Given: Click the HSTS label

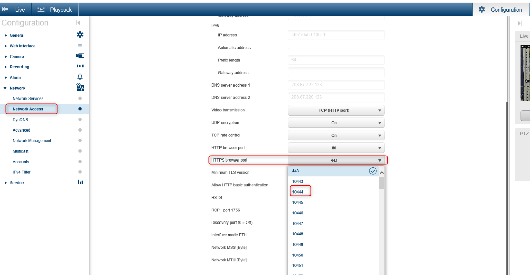Looking at the screenshot, I should click(216, 198).
